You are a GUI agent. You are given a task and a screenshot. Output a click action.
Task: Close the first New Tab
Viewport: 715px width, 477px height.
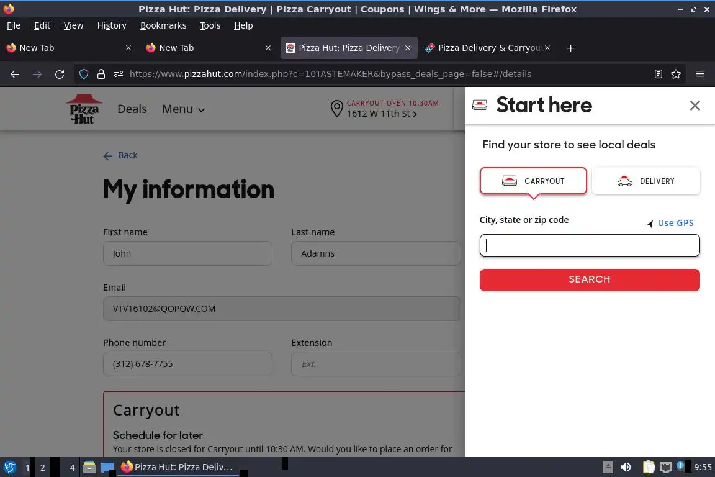pyautogui.click(x=128, y=48)
